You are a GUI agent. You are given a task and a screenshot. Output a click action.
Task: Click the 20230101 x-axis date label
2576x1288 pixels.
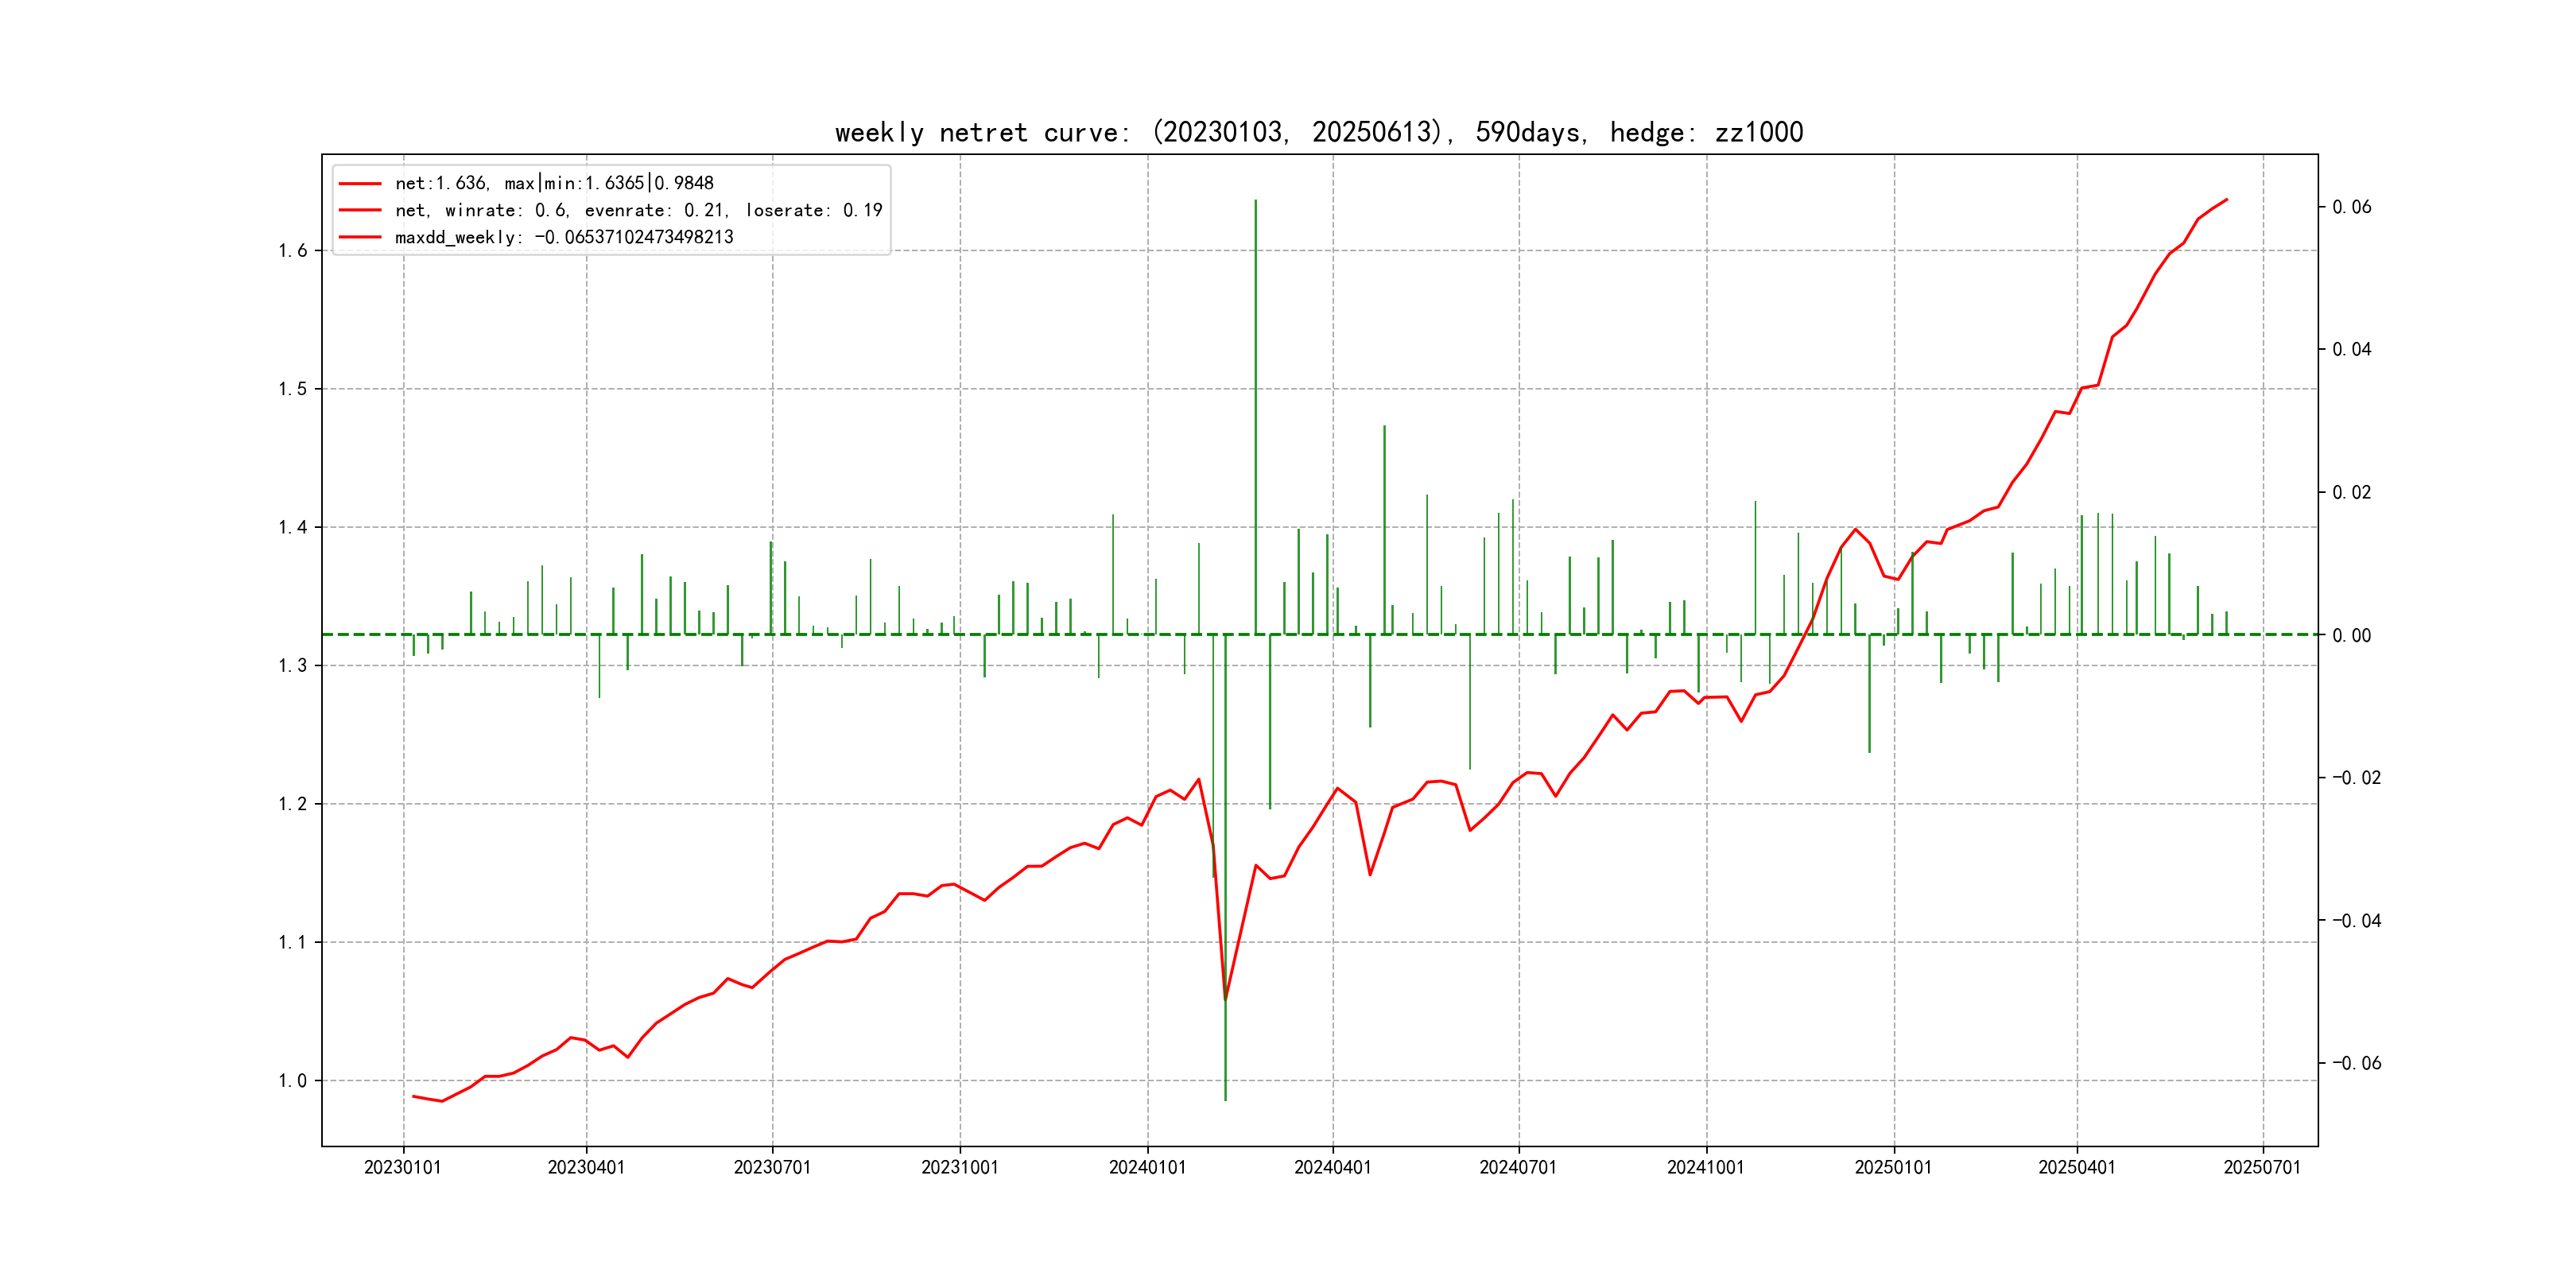pos(403,1167)
